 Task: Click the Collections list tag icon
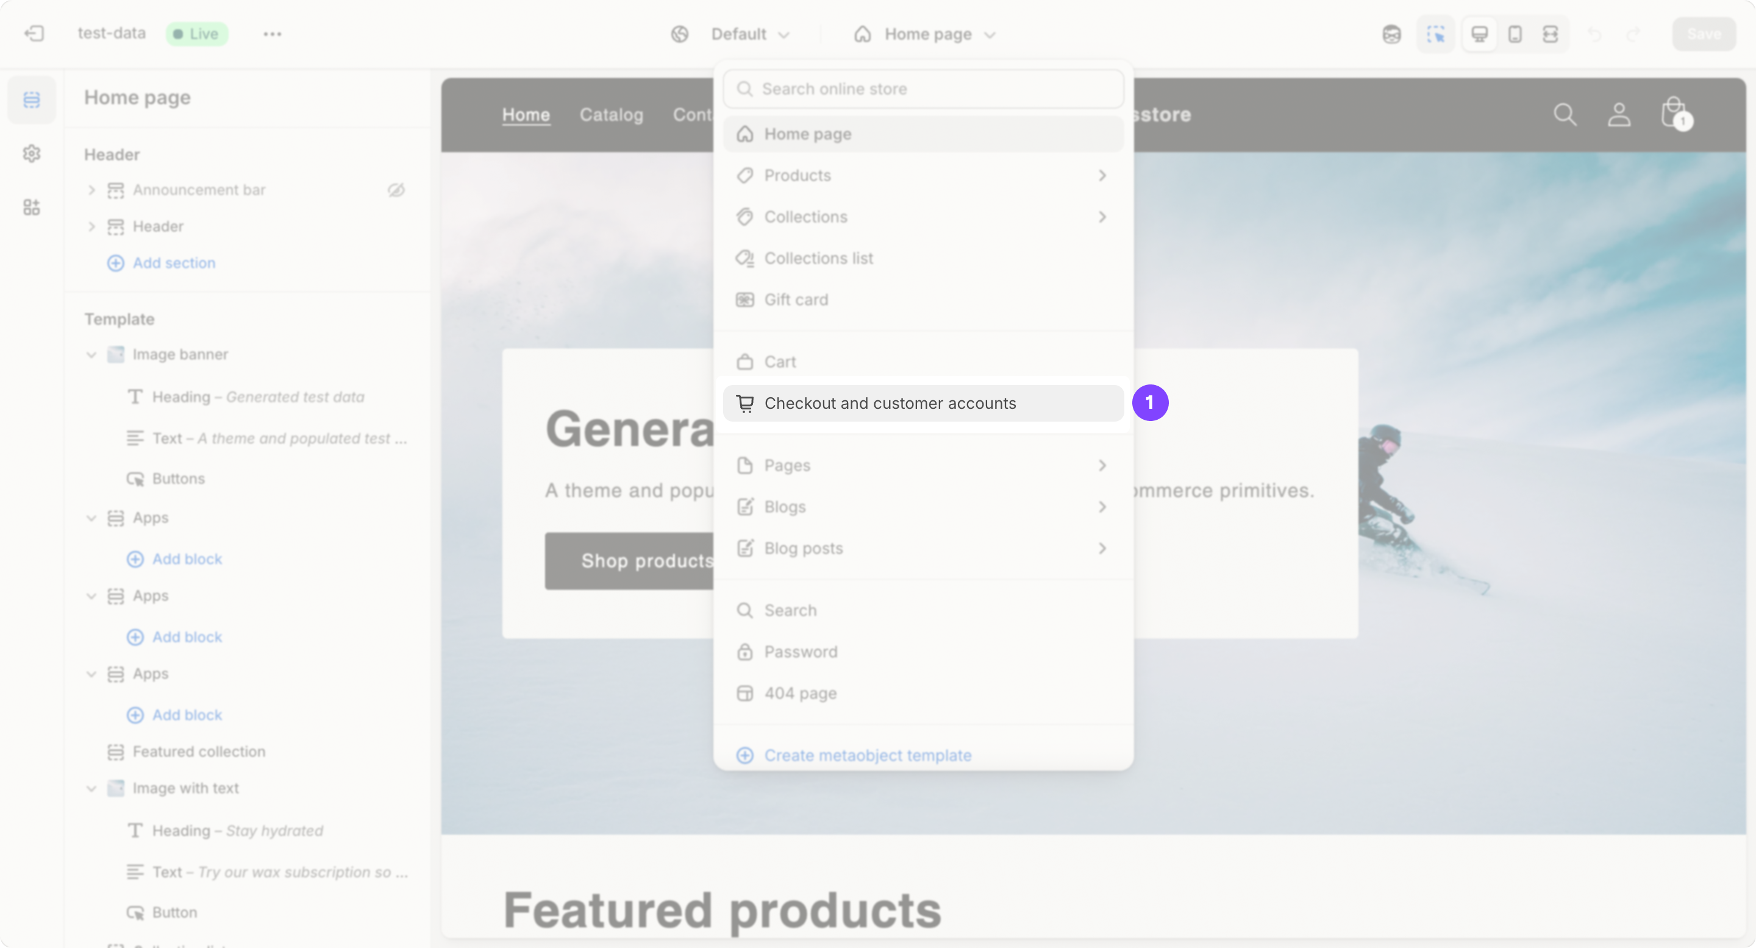coord(744,258)
